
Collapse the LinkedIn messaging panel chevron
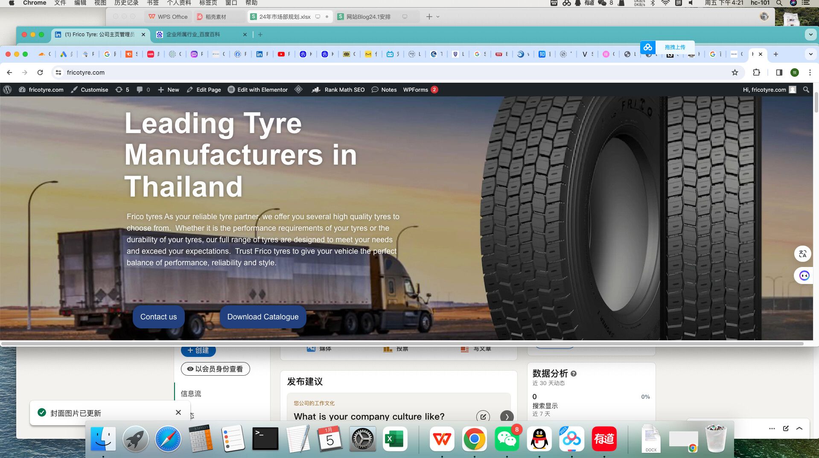(799, 428)
